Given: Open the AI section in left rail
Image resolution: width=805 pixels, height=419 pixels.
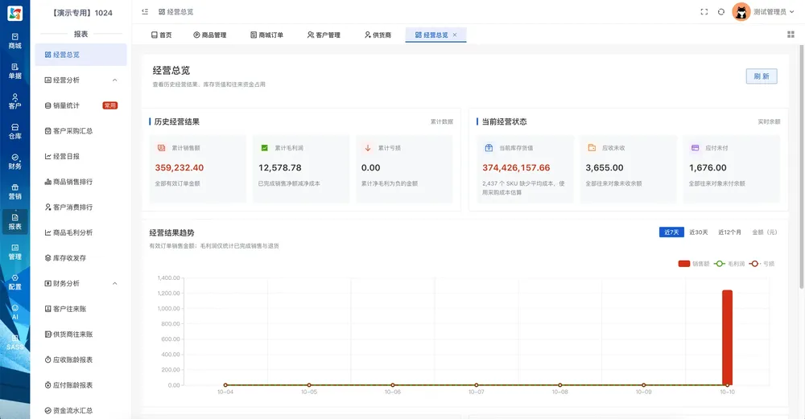Looking at the screenshot, I should [x=14, y=312].
